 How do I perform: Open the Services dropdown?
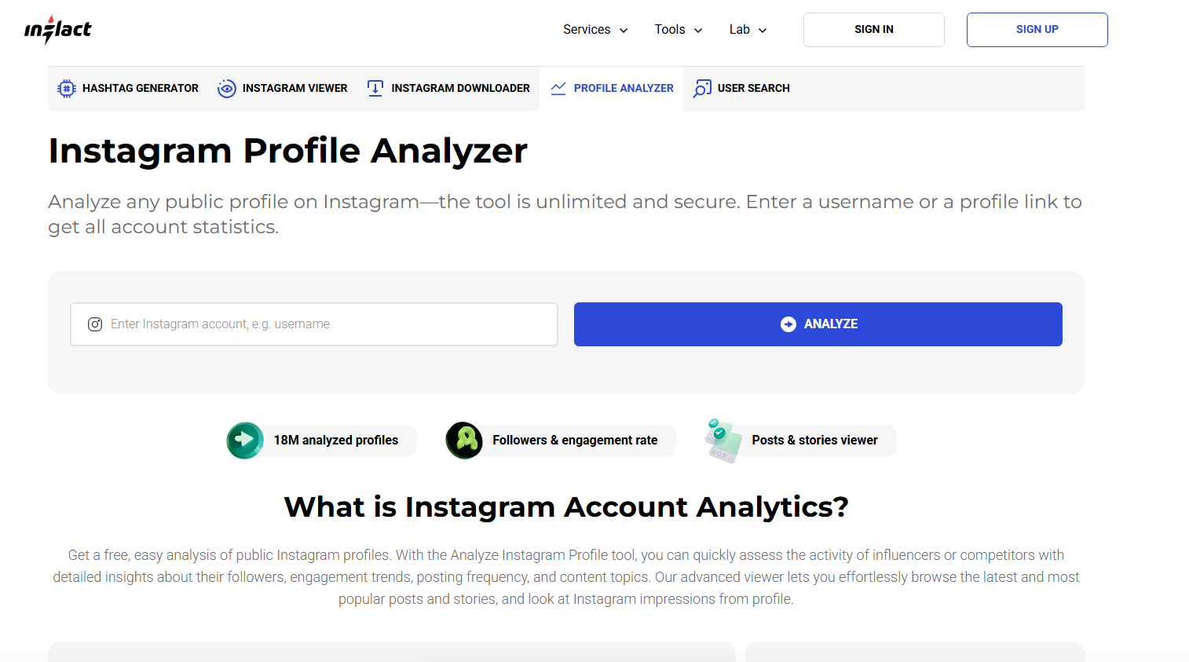(x=595, y=29)
